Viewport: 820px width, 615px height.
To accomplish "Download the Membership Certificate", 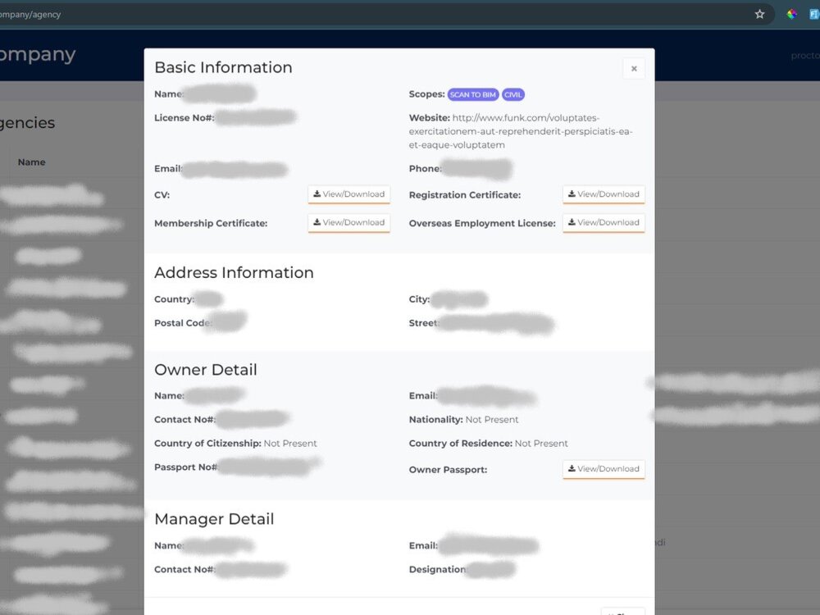I will pos(348,222).
